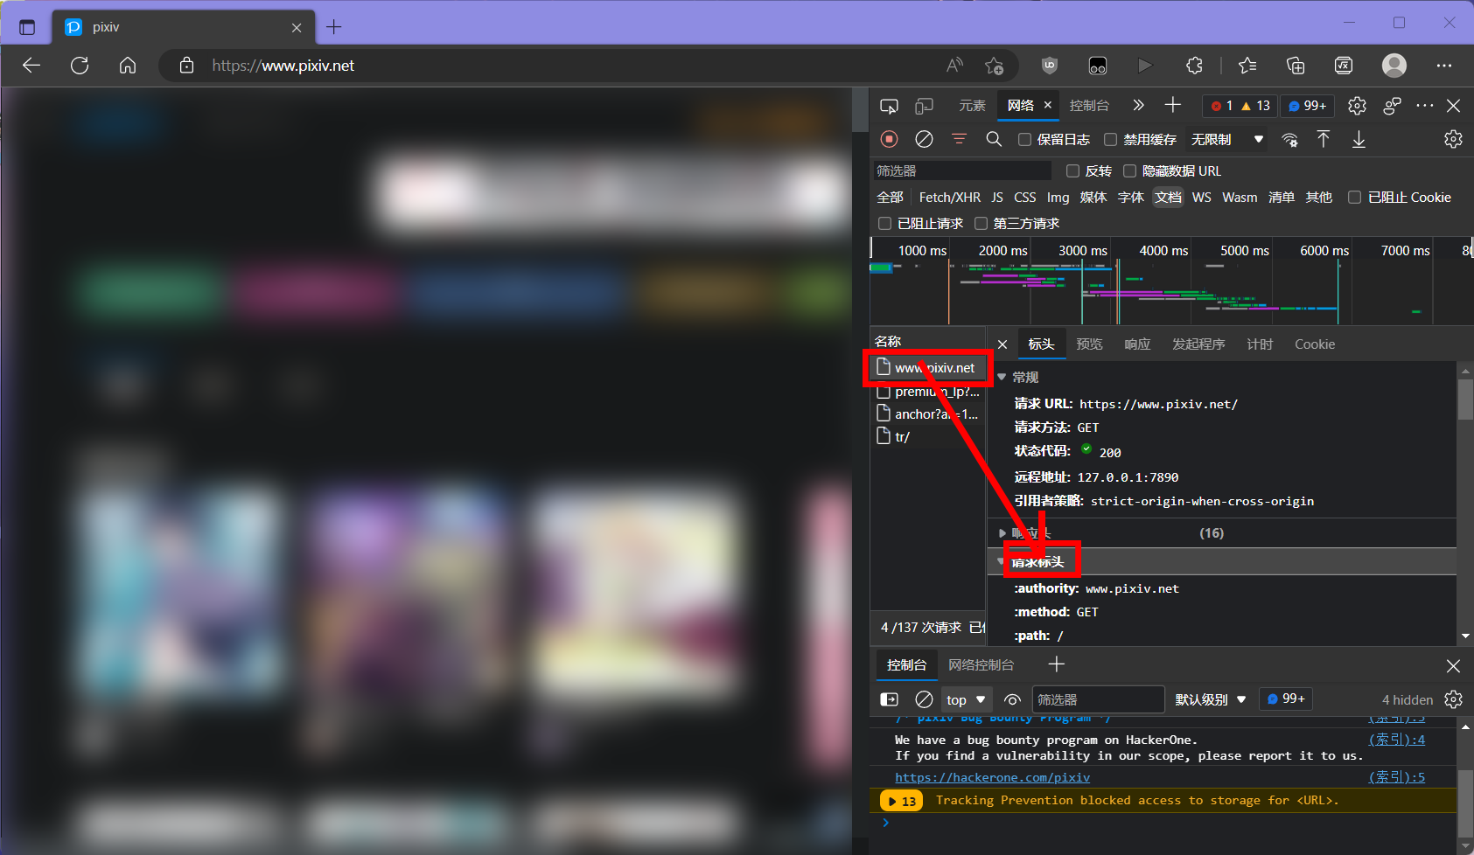Screen dimensions: 1474x855
Task: Open the browser home page
Action: [x=128, y=66]
